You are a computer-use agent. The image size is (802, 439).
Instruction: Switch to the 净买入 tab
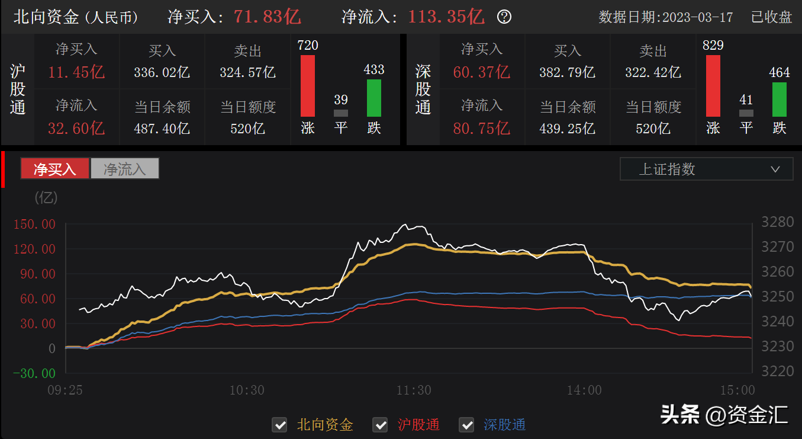click(x=55, y=169)
